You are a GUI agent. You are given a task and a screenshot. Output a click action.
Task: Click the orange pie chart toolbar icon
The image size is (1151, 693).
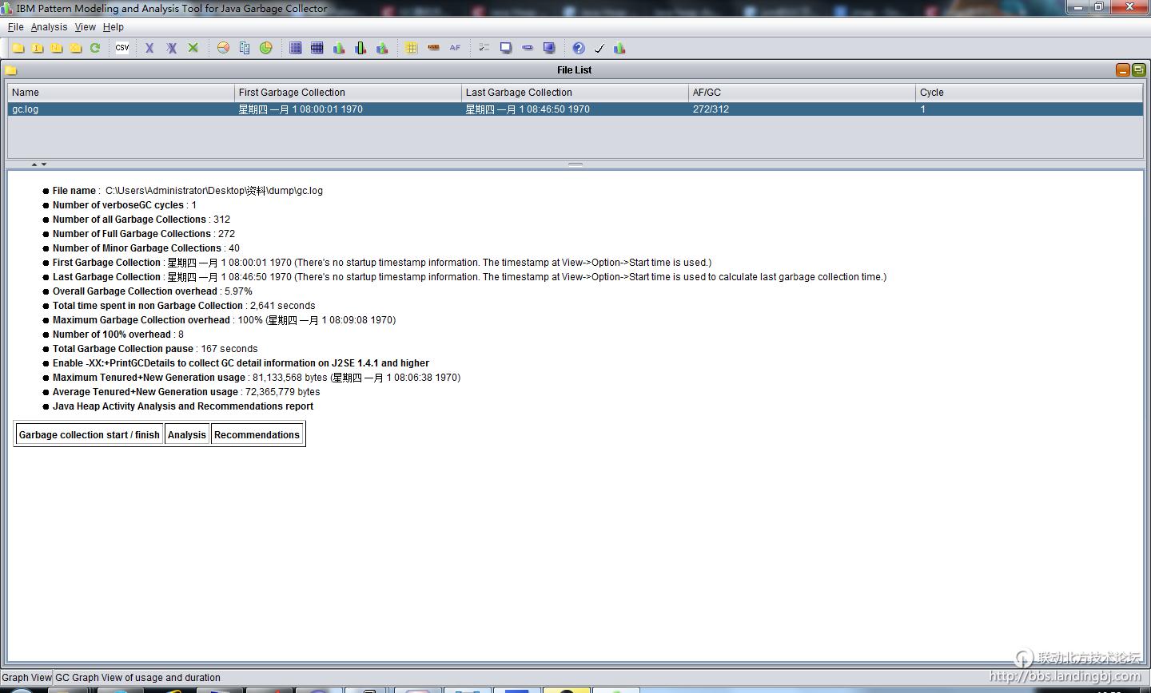(x=223, y=48)
